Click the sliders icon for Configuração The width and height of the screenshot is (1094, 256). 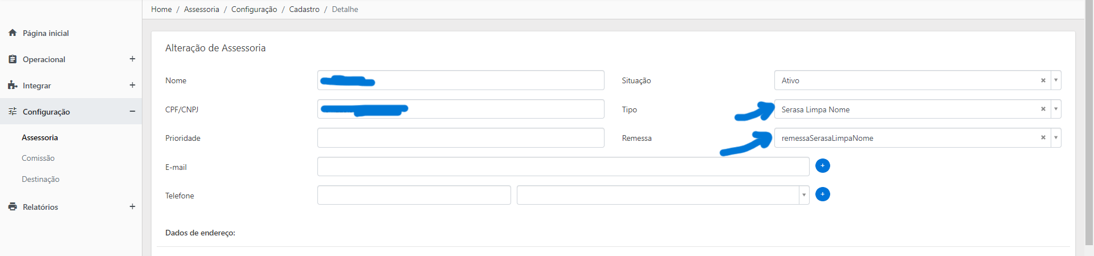(13, 112)
